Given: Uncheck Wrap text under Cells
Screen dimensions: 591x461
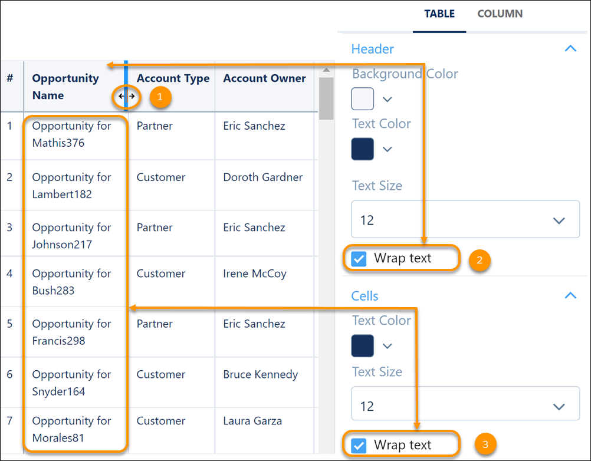Looking at the screenshot, I should [x=359, y=445].
